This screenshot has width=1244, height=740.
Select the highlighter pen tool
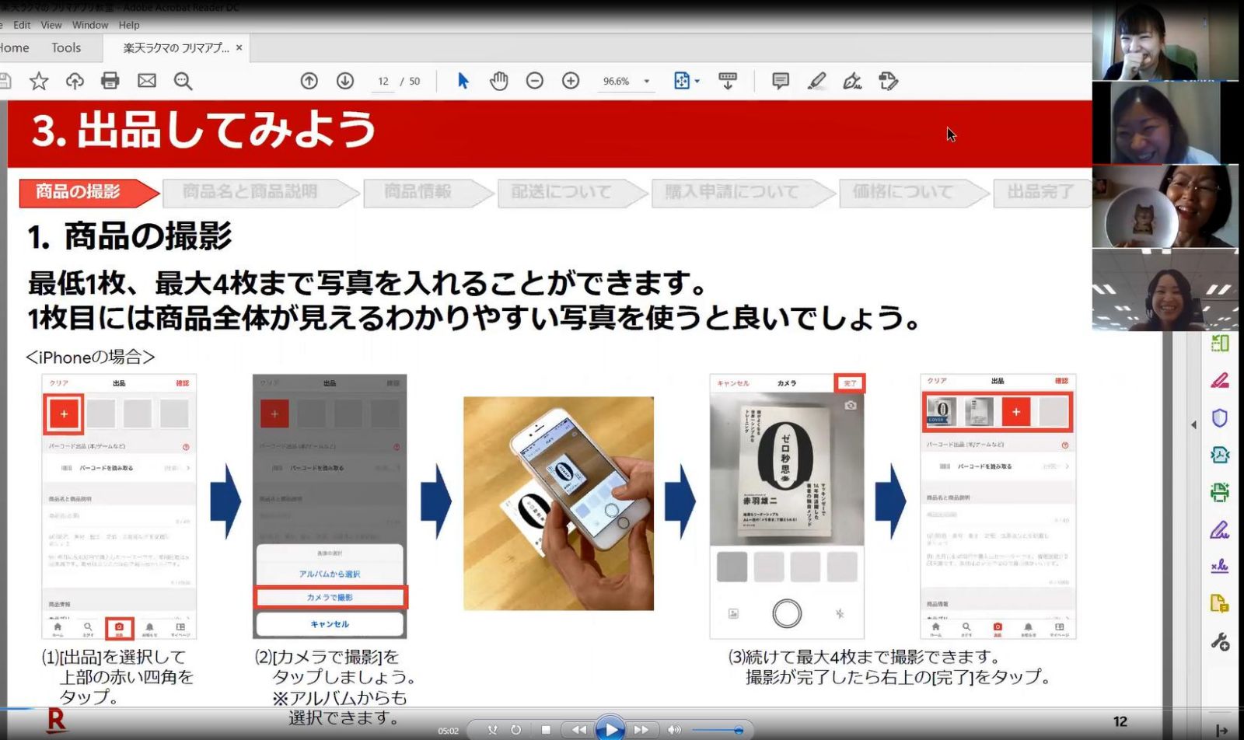816,81
